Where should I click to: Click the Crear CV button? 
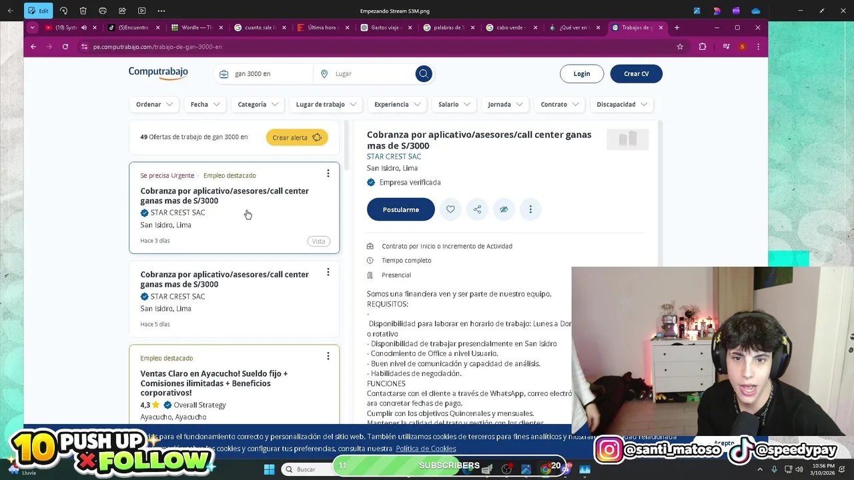[x=636, y=73]
